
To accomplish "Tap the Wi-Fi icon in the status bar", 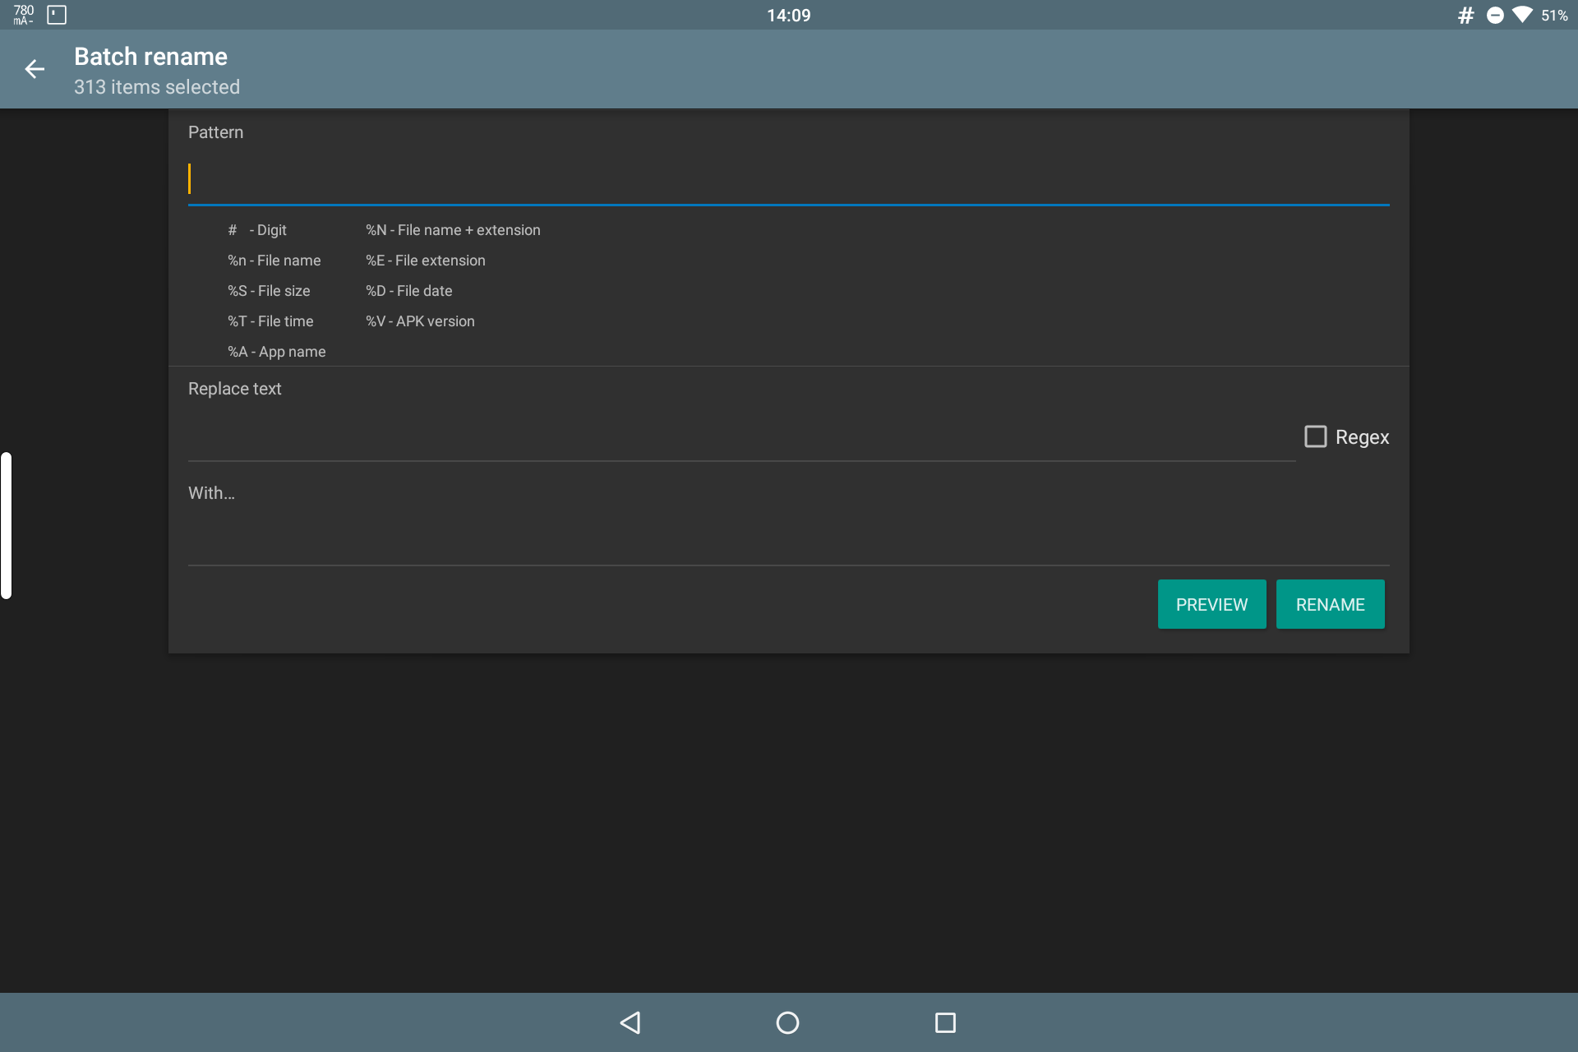I will (1523, 14).
